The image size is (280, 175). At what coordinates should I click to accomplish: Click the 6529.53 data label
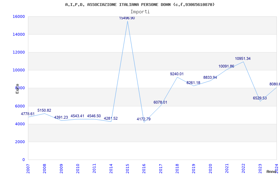click(x=260, y=98)
